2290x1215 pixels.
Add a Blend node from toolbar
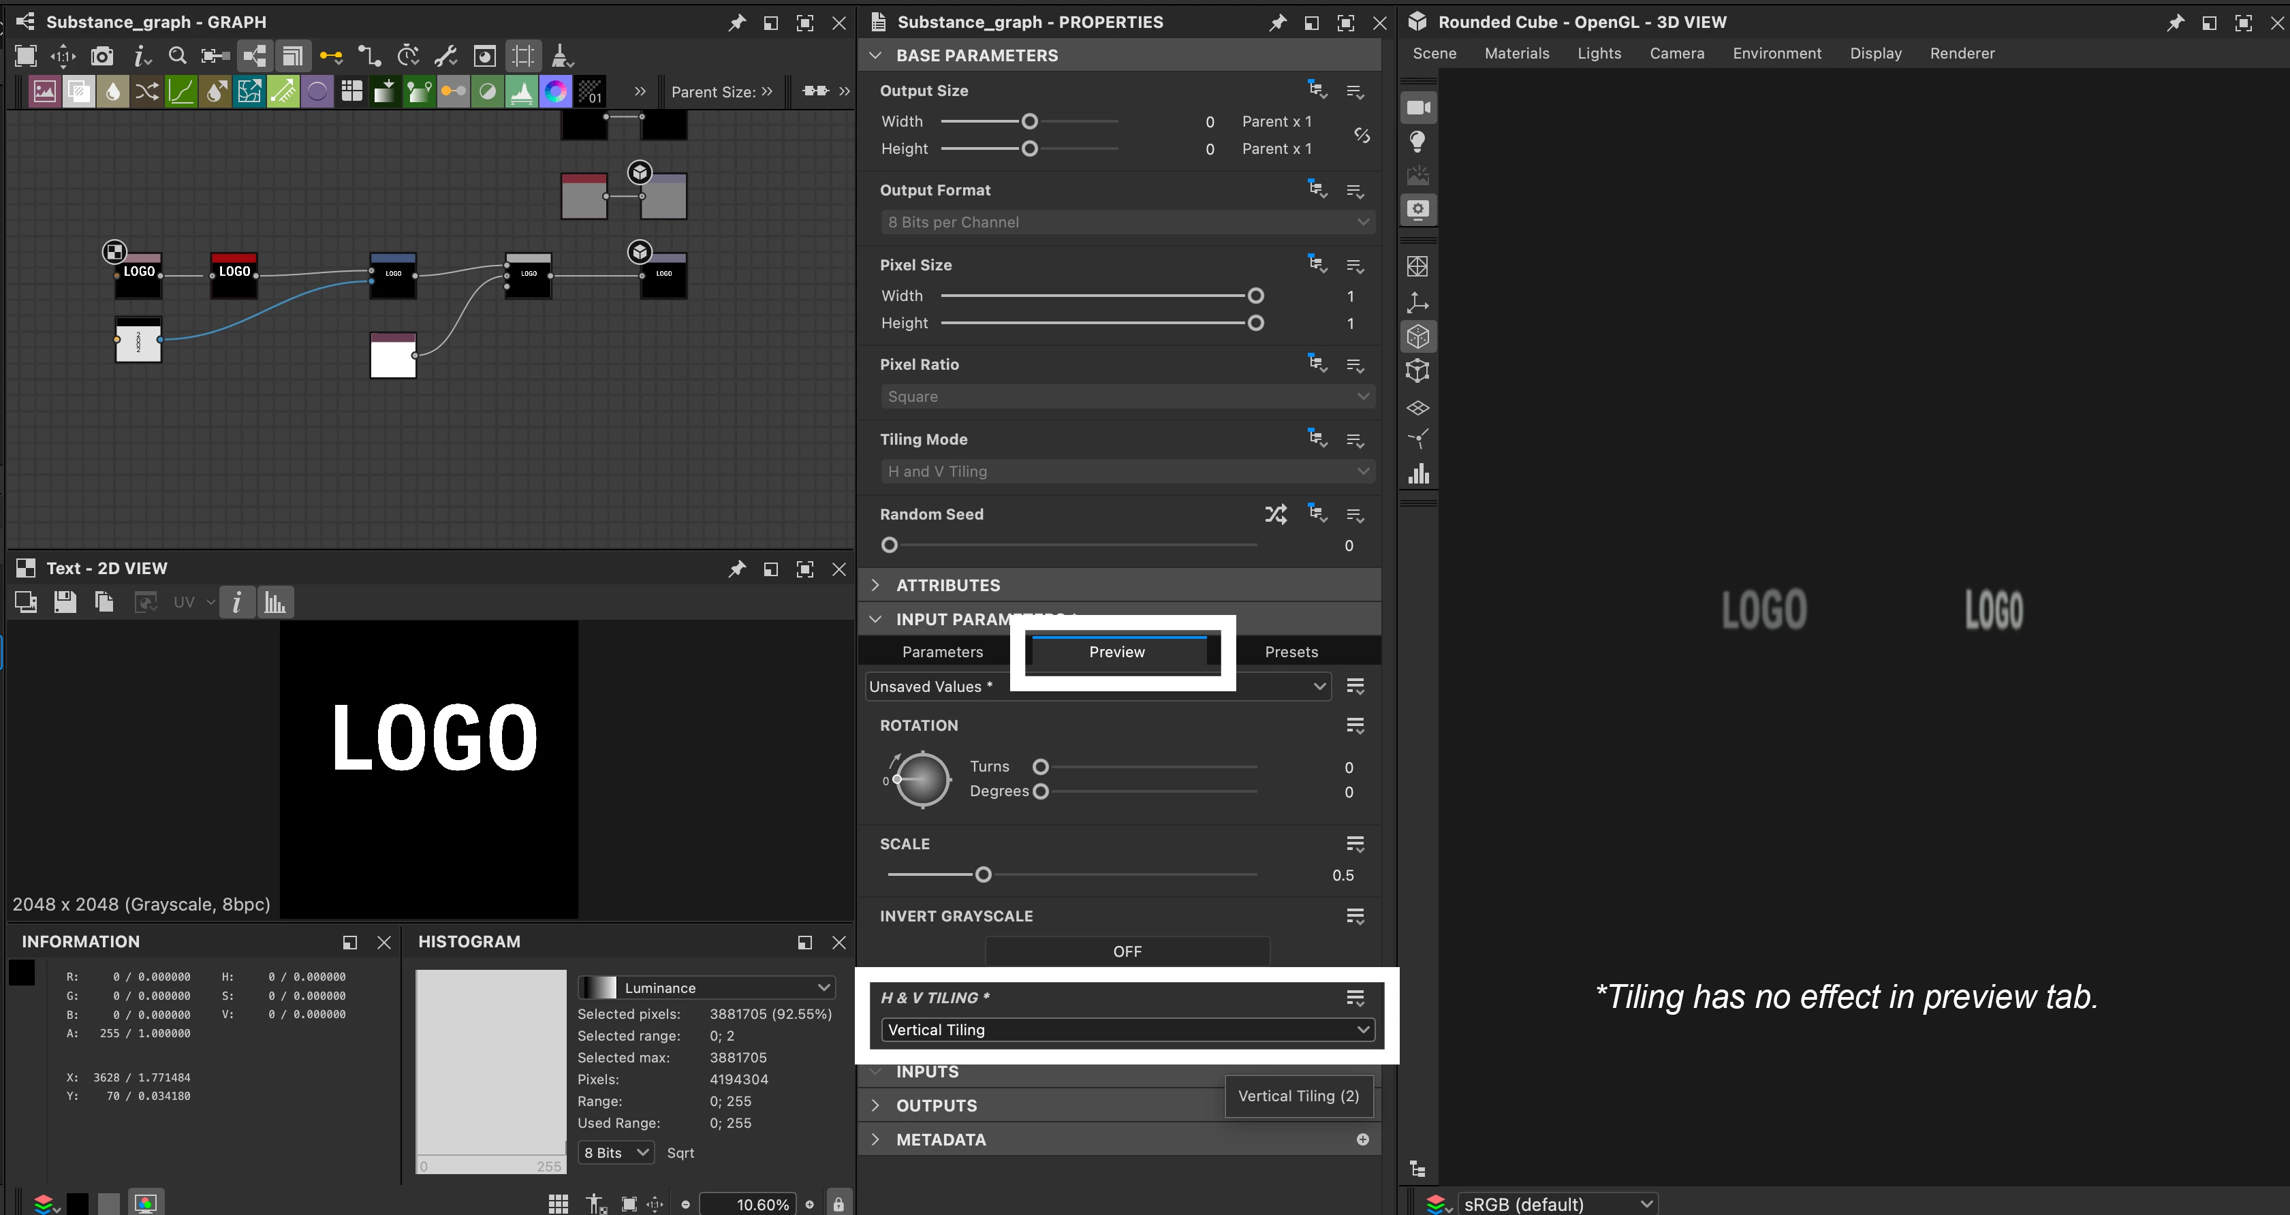coord(78,91)
